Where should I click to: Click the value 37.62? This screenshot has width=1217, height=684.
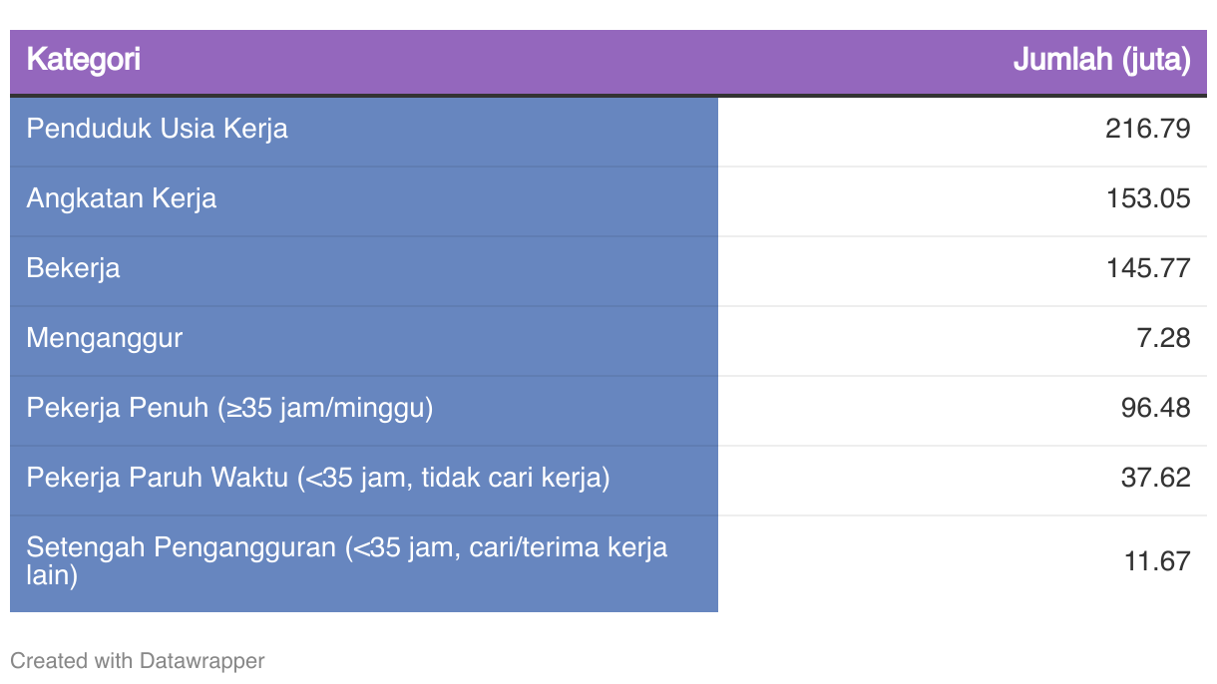click(1155, 478)
